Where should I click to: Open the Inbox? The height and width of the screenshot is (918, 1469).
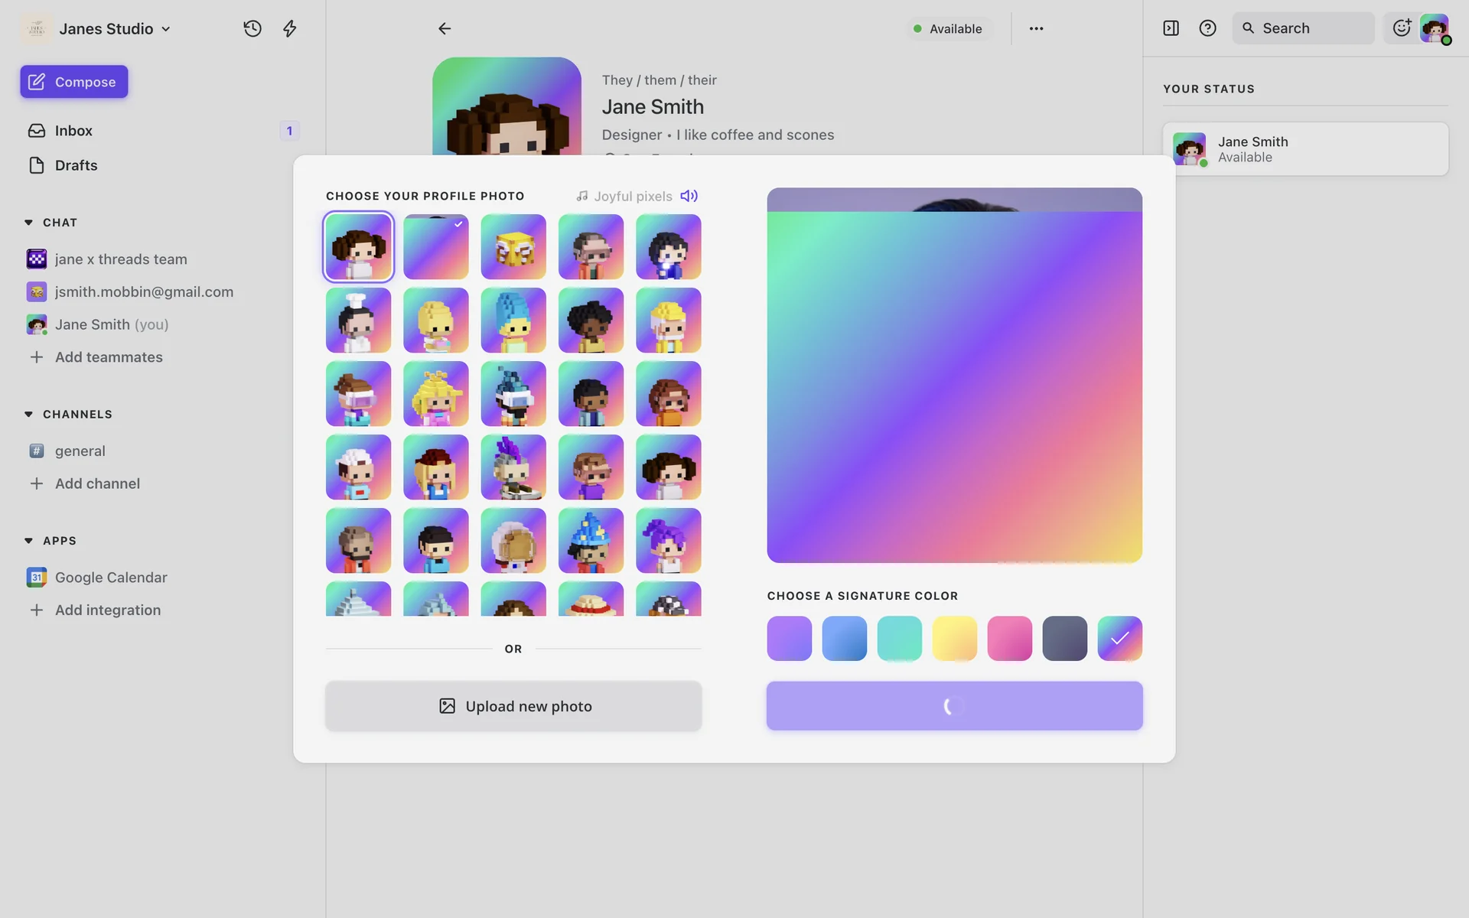(x=73, y=131)
